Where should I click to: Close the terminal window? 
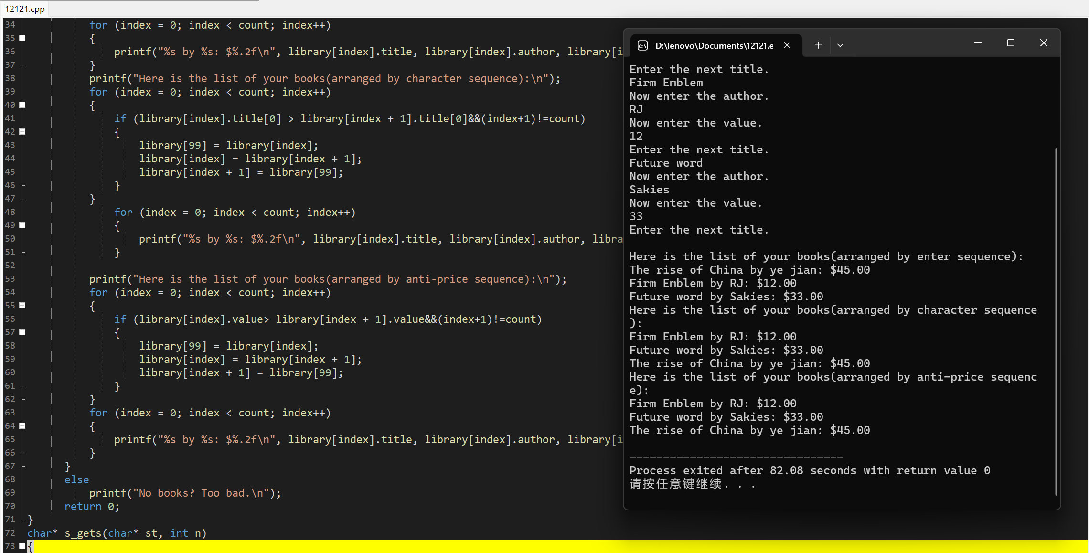tap(1044, 43)
